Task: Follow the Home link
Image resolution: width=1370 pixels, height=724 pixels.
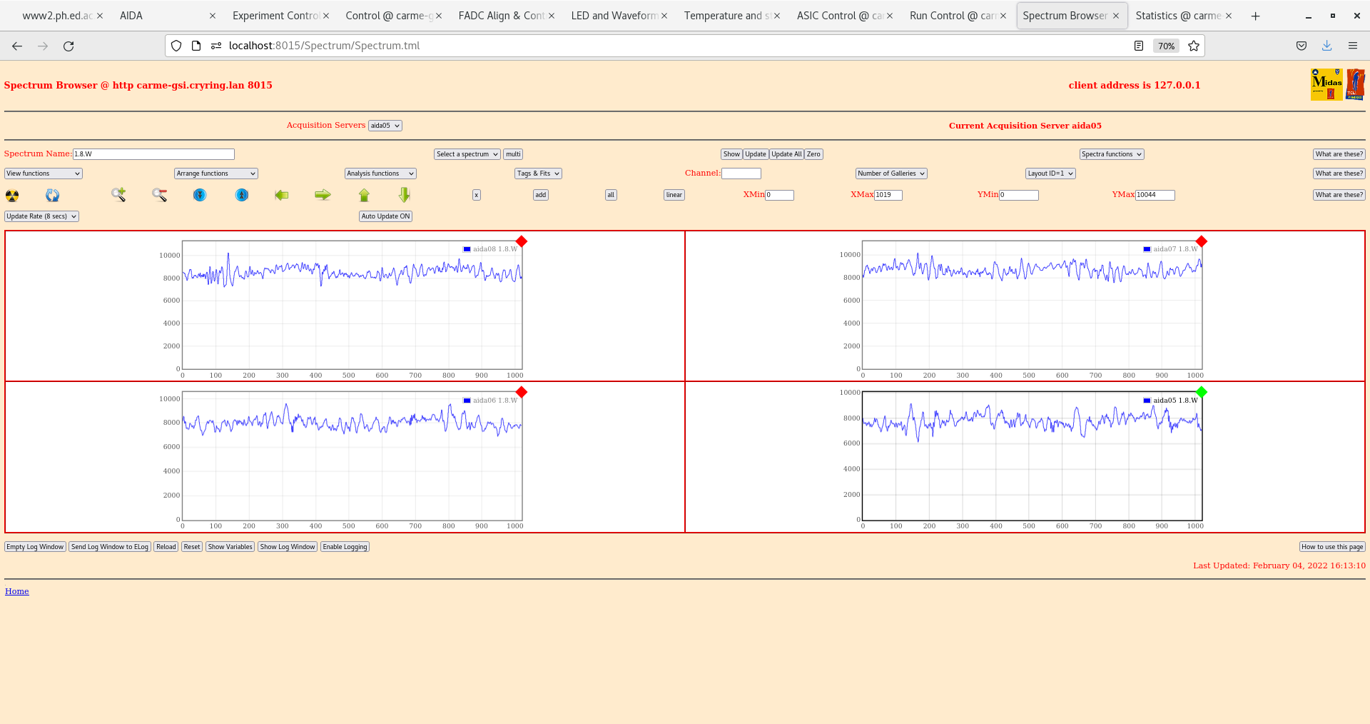Action: coord(17,591)
